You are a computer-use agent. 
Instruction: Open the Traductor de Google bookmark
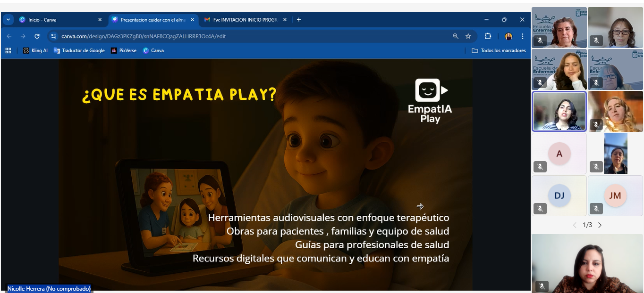coord(79,50)
